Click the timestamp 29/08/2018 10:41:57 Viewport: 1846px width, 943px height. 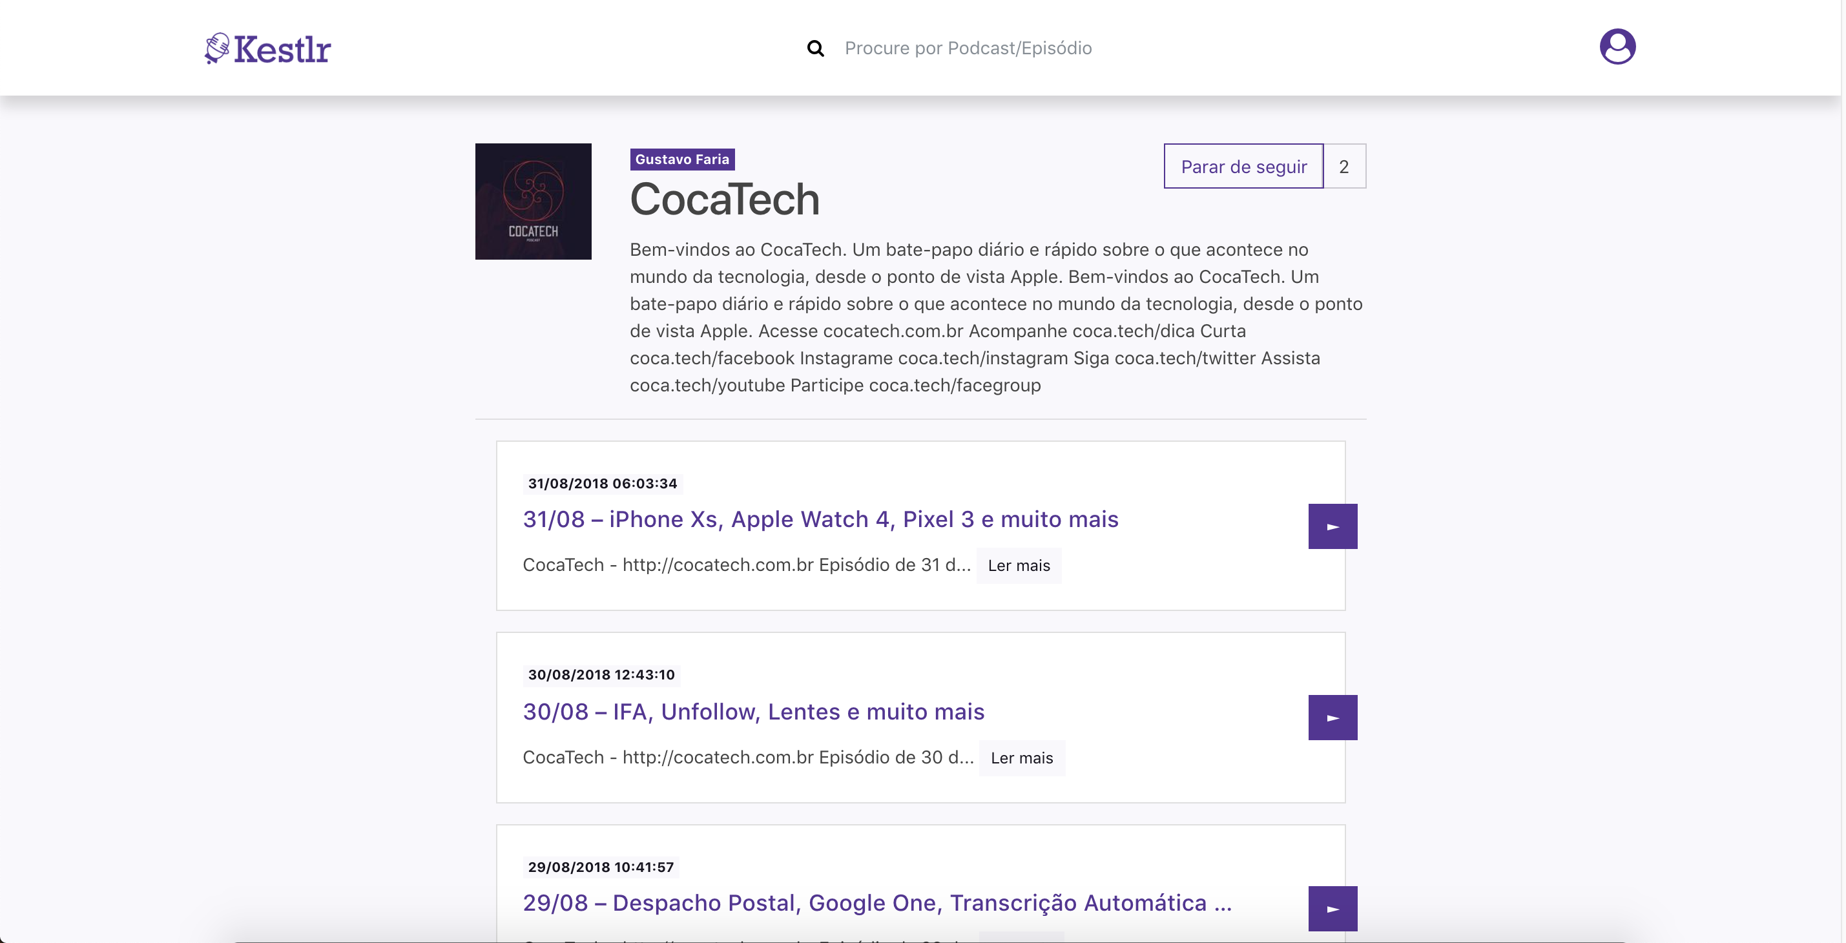pos(601,867)
